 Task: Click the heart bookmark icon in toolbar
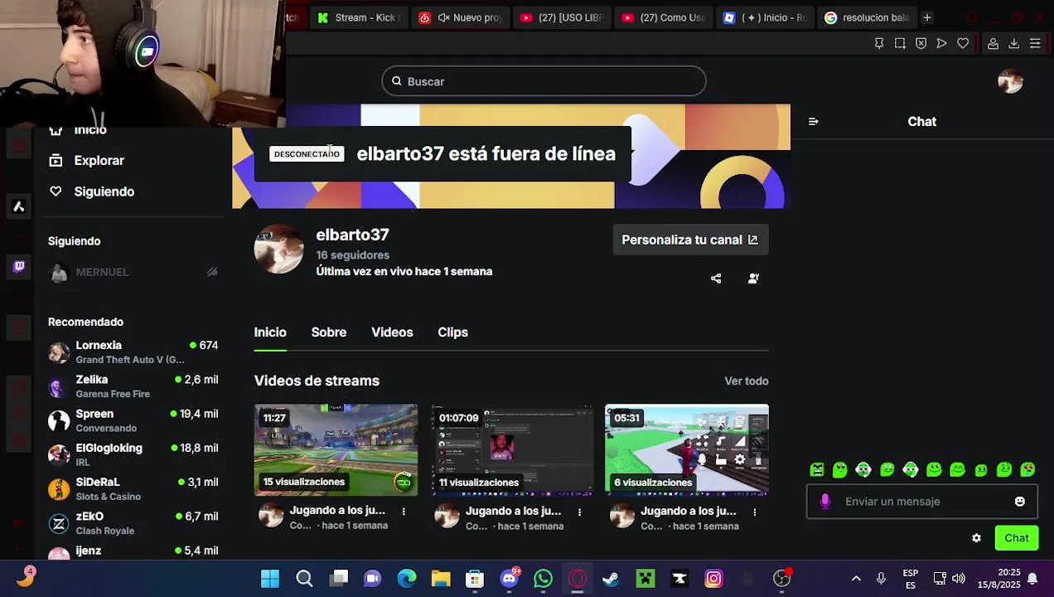(x=963, y=43)
